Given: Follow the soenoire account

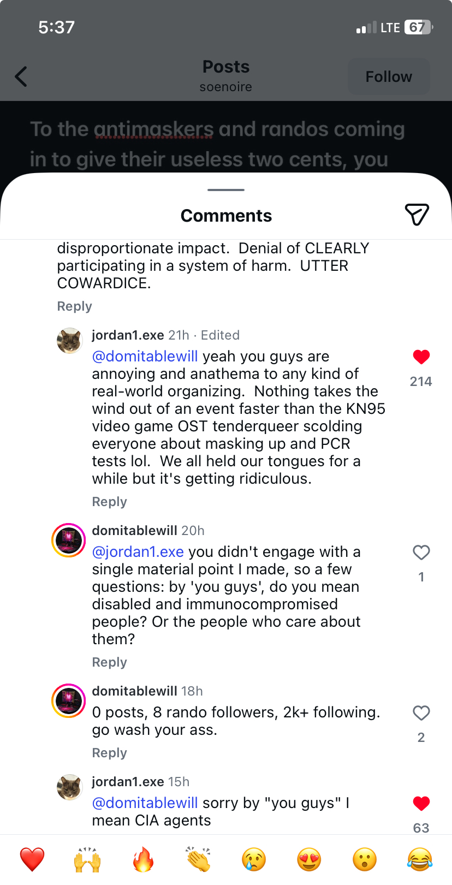Looking at the screenshot, I should [389, 76].
